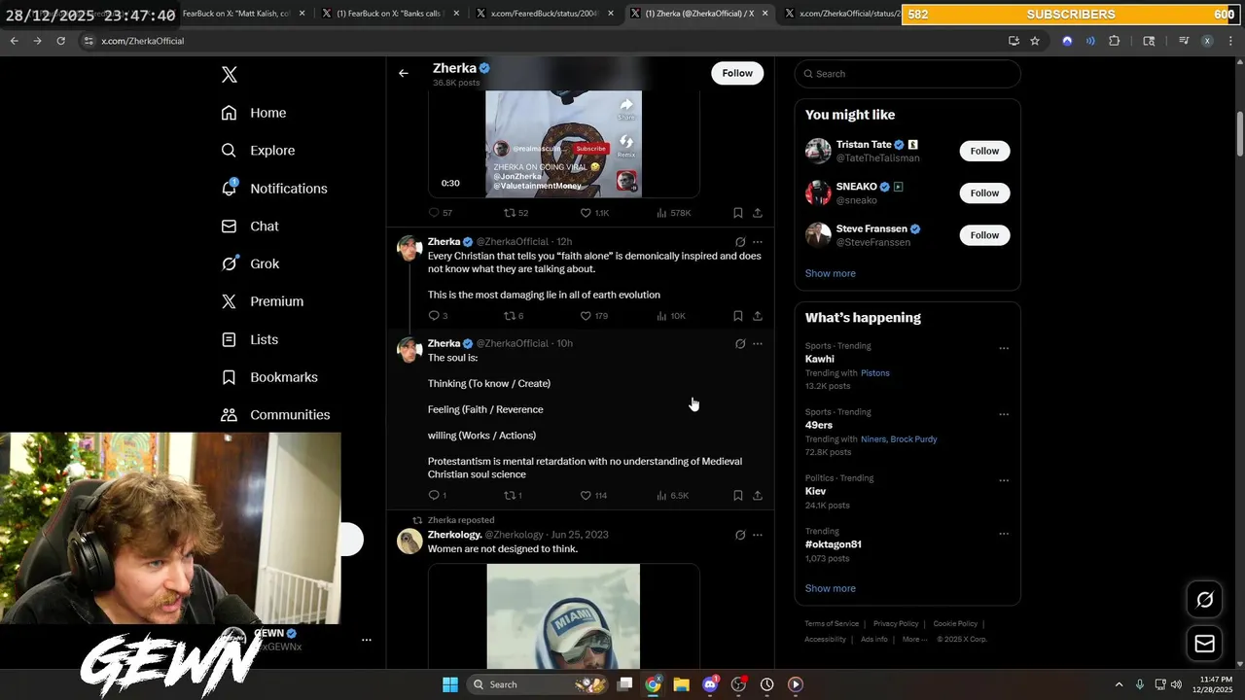Follow SNEAKO
Viewport: 1245px width, 700px height.
coord(984,192)
